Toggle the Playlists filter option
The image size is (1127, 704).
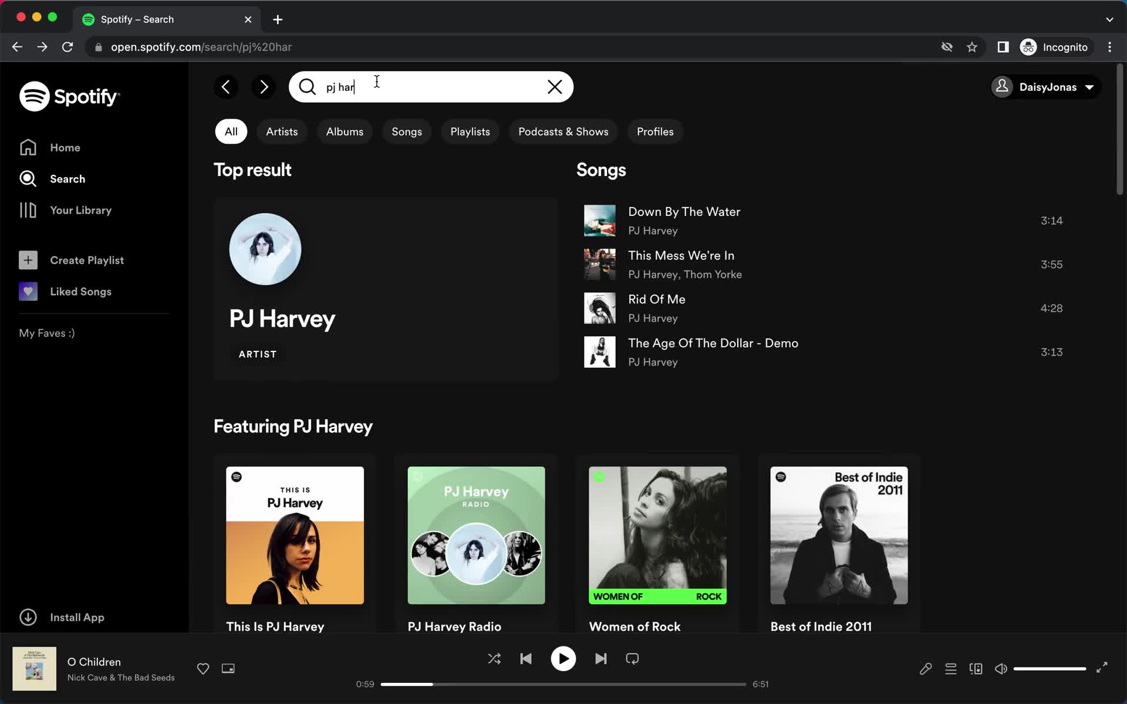470,131
